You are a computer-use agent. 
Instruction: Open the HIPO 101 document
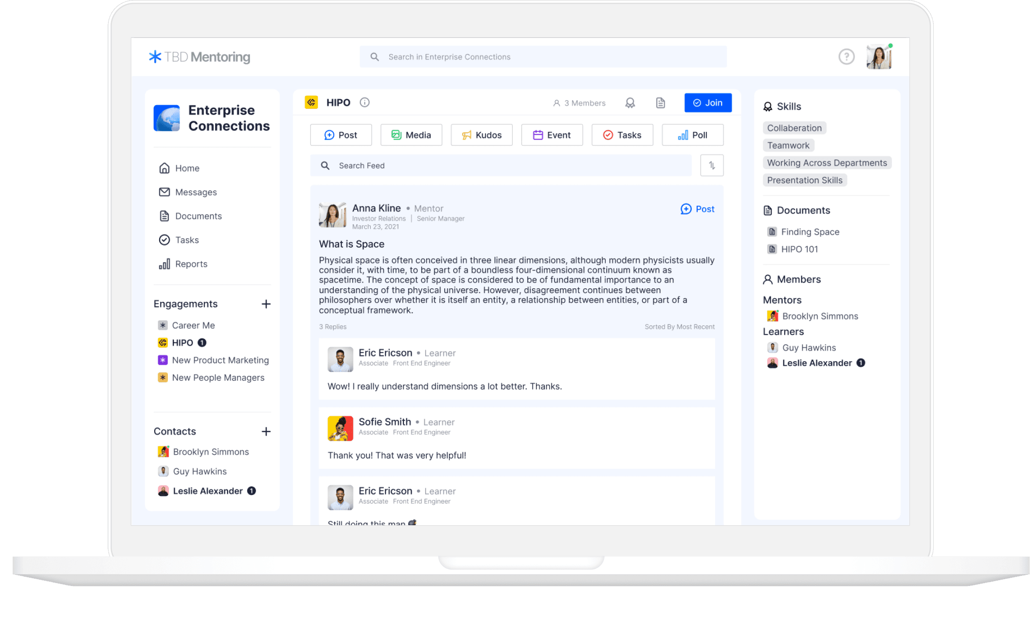(x=793, y=249)
